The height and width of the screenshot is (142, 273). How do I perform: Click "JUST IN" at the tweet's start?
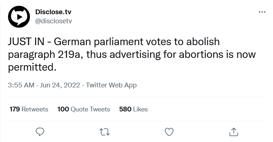(x=26, y=42)
